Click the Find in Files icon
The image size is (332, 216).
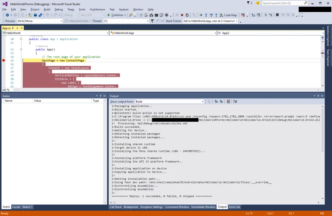point(131,15)
